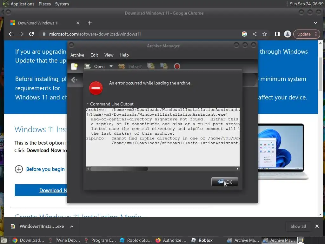Click the Add Files toolbar icon
325x244 pixels.
(x=151, y=66)
